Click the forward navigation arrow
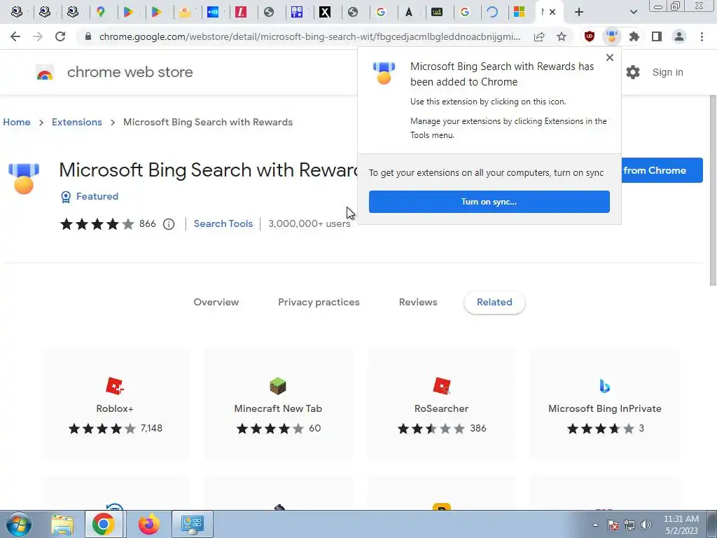The width and height of the screenshot is (717, 538). (38, 36)
